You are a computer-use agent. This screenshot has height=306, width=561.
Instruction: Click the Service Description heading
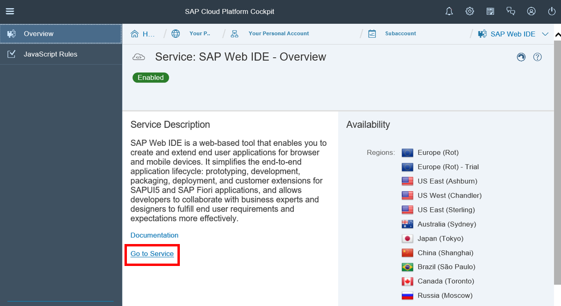point(170,124)
